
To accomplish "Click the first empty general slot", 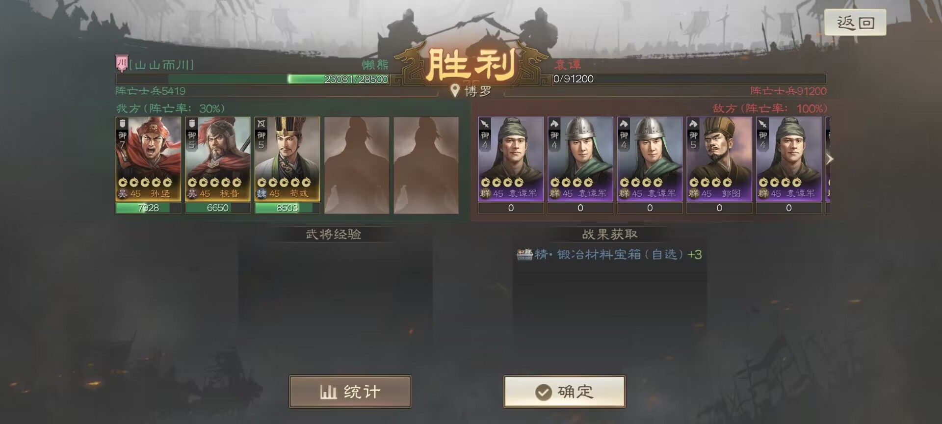I will point(357,165).
